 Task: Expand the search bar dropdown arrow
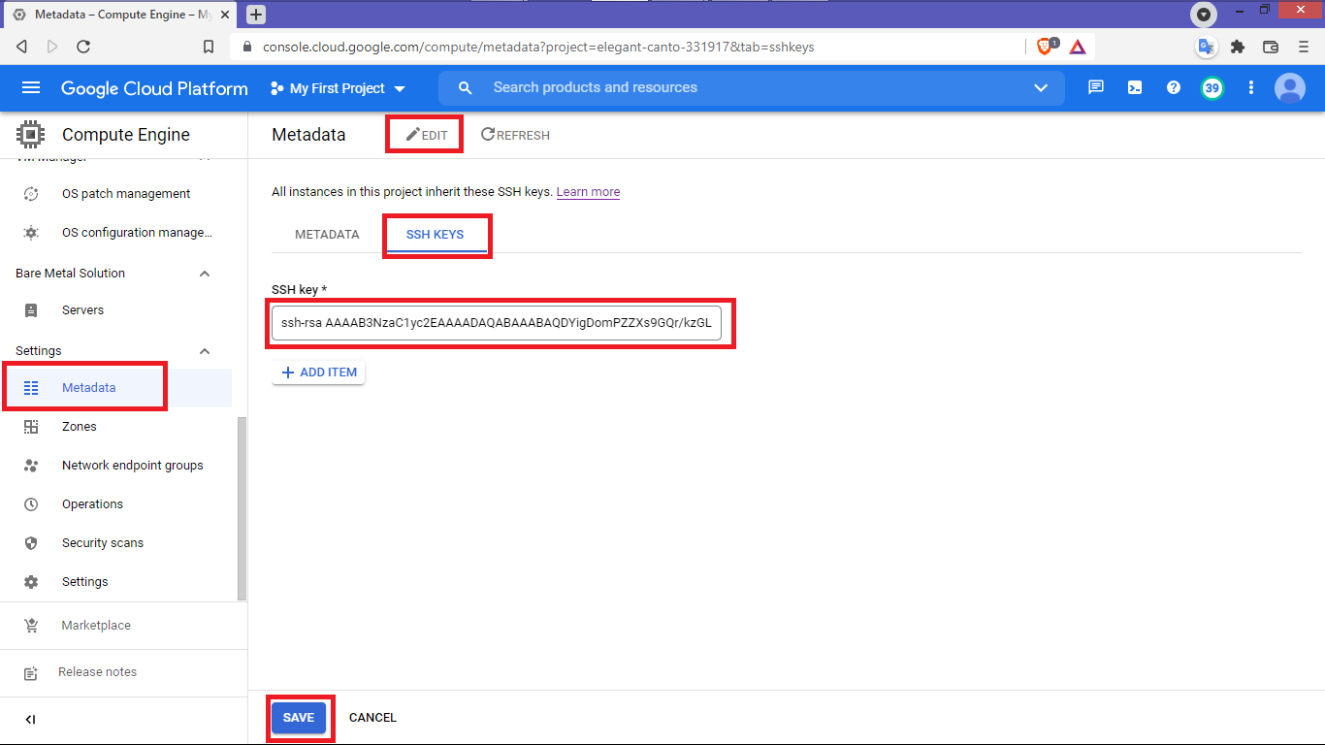(x=1041, y=88)
